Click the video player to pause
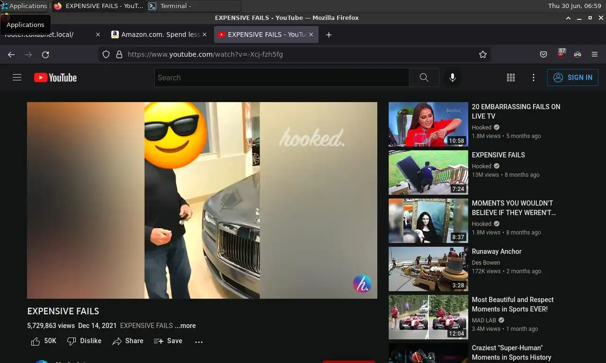Screen dimensions: 606x363 tap(202, 200)
